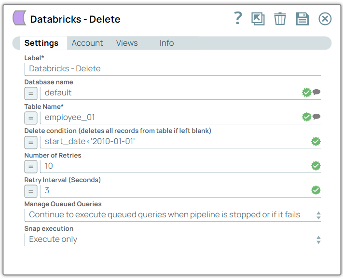The image size is (343, 279).
Task: Toggle expression button for Table Name
Action: [31, 118]
